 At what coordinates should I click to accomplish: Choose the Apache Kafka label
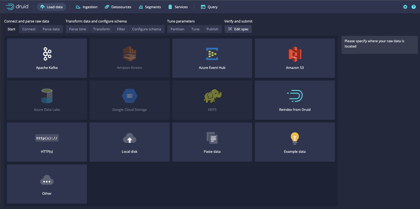[47, 68]
